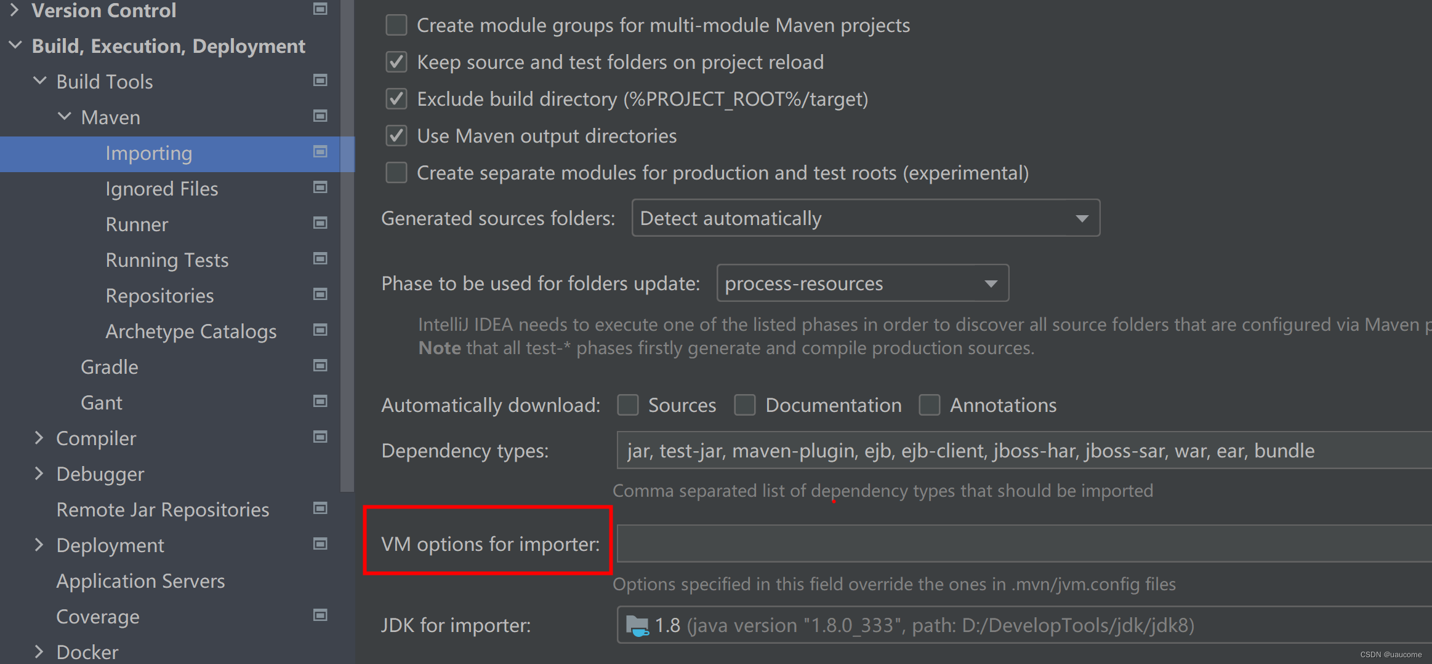Expand the Debugger settings node
The height and width of the screenshot is (664, 1432).
click(x=39, y=473)
